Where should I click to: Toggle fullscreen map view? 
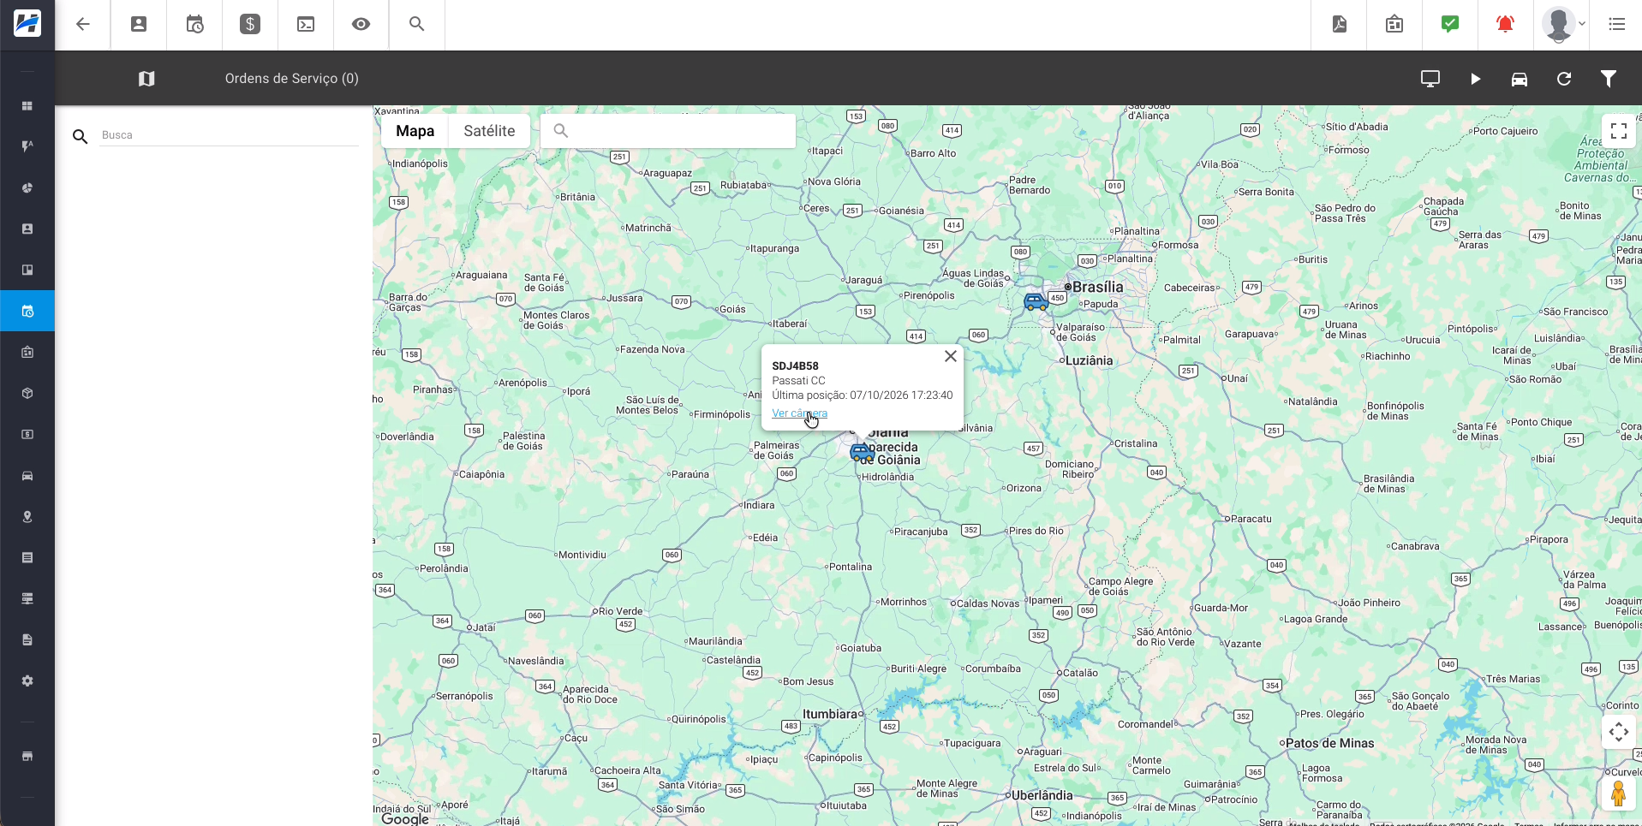click(1619, 131)
